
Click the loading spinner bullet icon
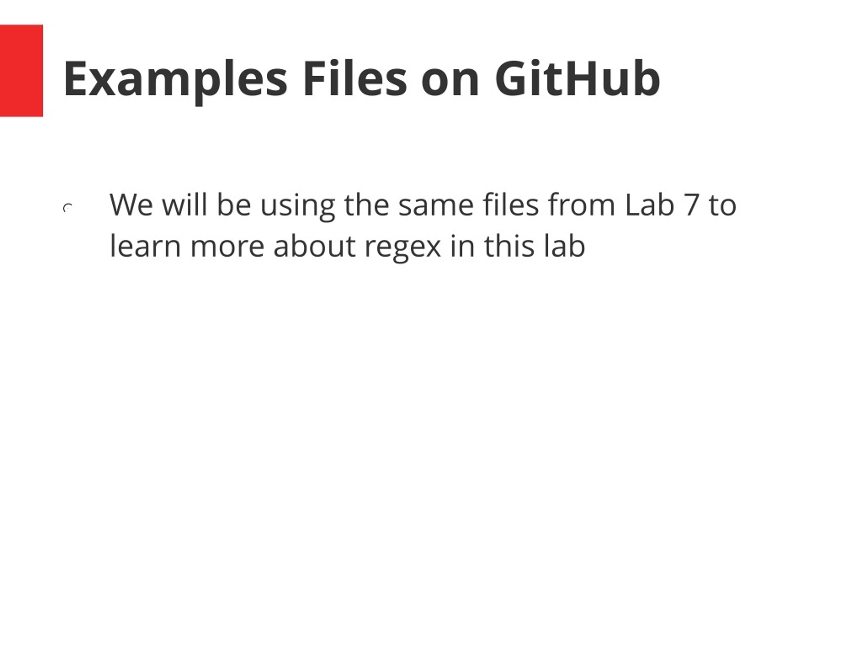coord(68,208)
